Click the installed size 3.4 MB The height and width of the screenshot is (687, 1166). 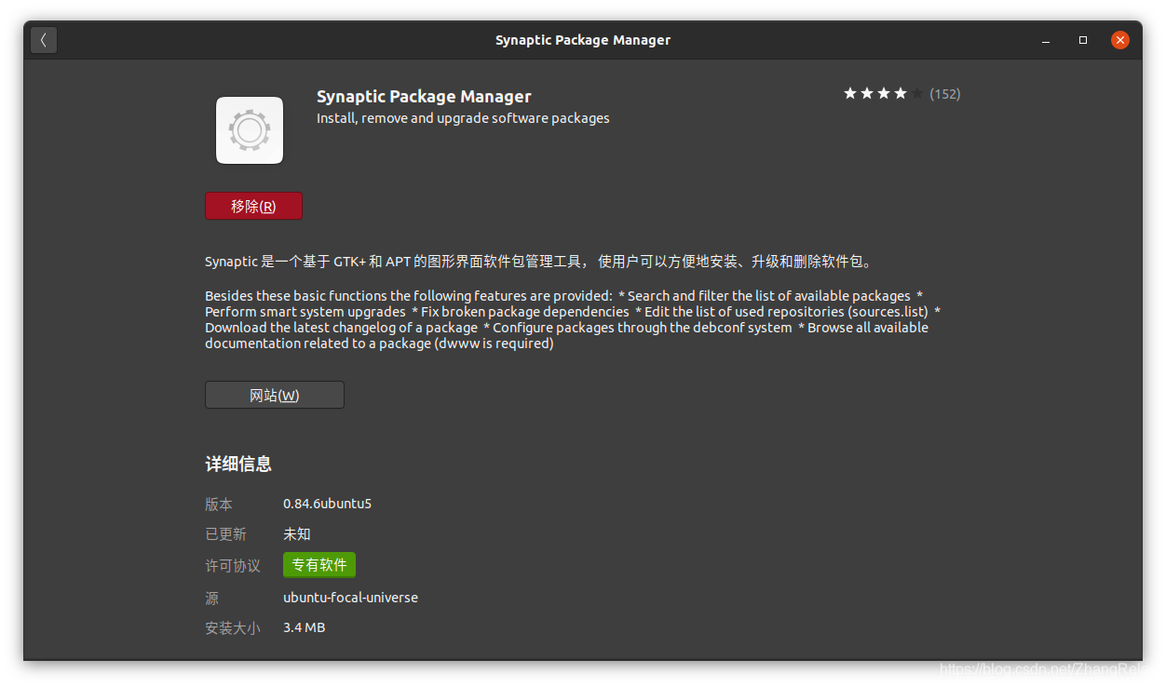305,627
